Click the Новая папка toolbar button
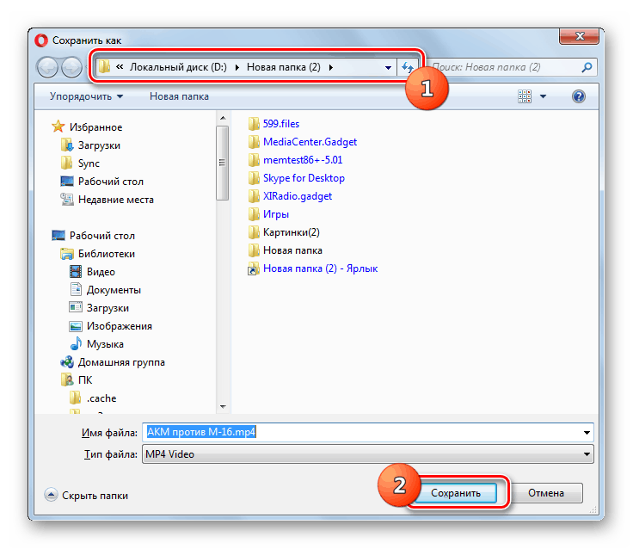This screenshot has height=549, width=633. click(179, 96)
